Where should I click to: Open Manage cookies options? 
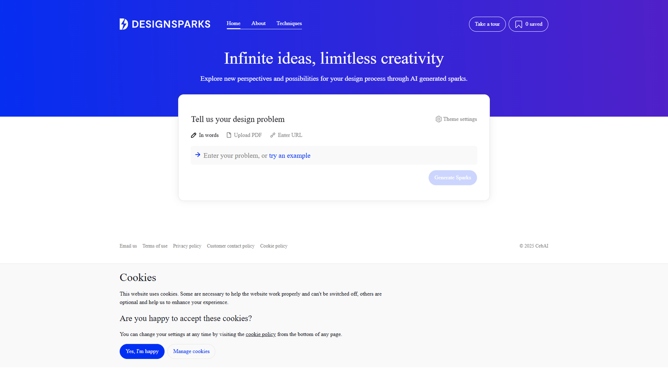pyautogui.click(x=191, y=351)
